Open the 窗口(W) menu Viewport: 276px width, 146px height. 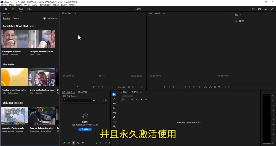(x=64, y=5)
